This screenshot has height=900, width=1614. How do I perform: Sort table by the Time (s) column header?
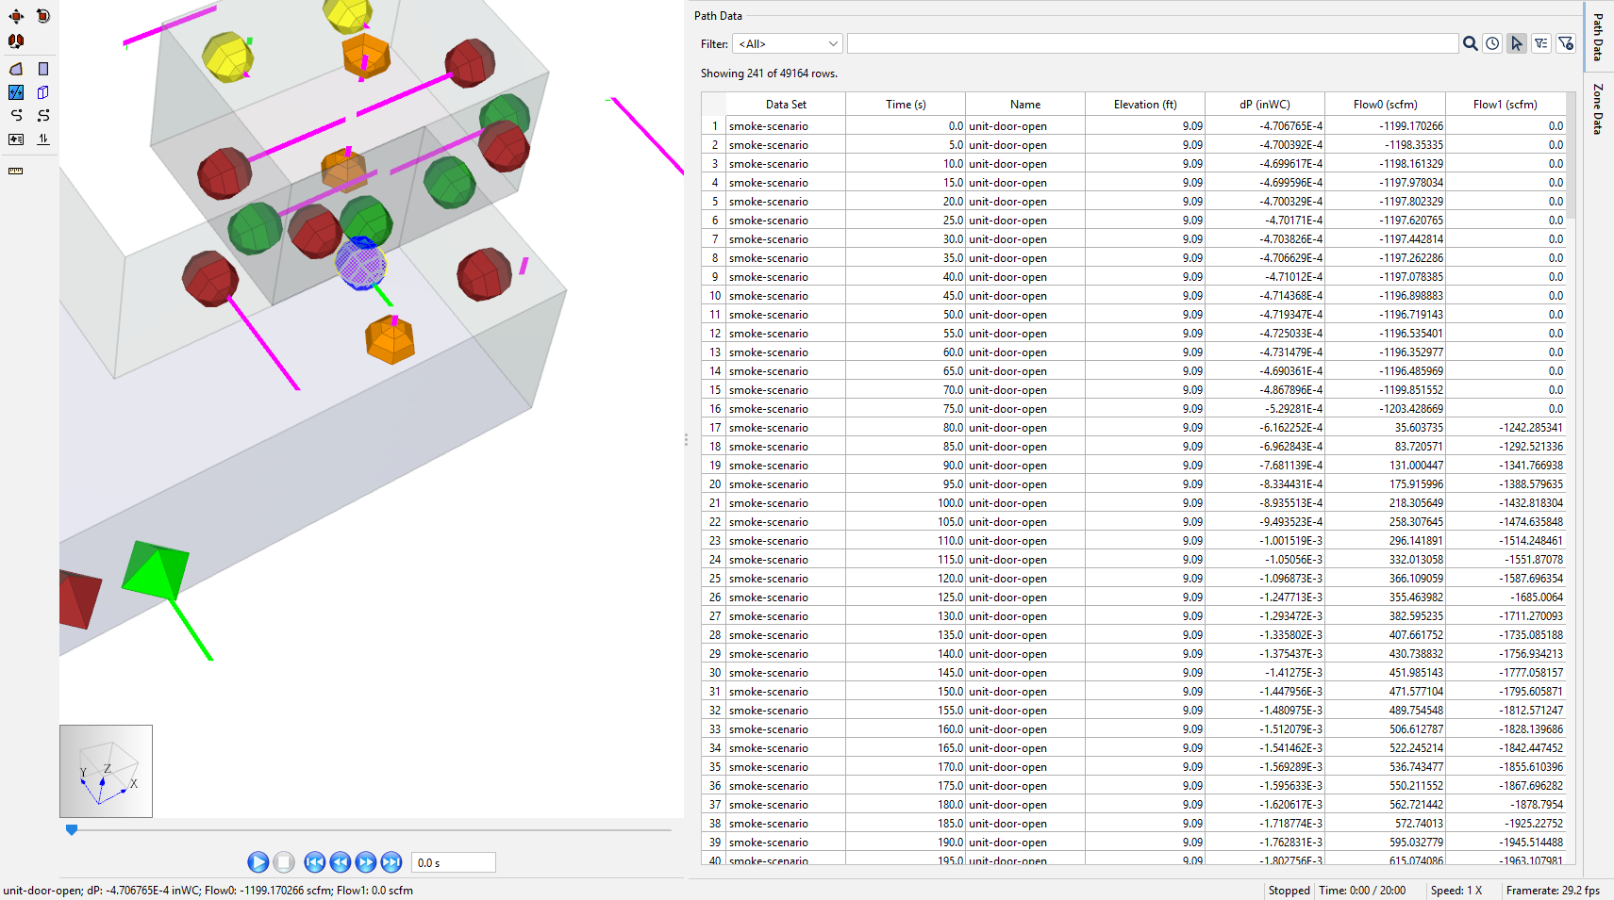pos(905,105)
